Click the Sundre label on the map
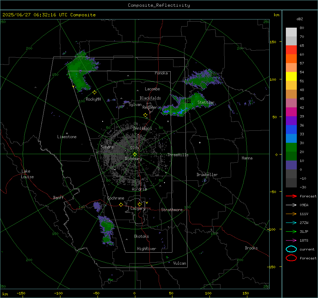Viewport: 318px width, 298px height. coord(107,147)
